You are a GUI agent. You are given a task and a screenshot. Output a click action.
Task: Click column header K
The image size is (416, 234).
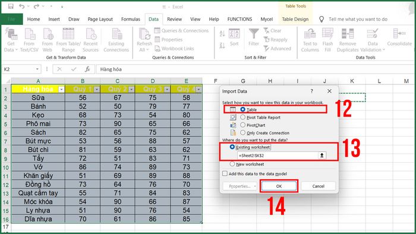[x=352, y=81]
